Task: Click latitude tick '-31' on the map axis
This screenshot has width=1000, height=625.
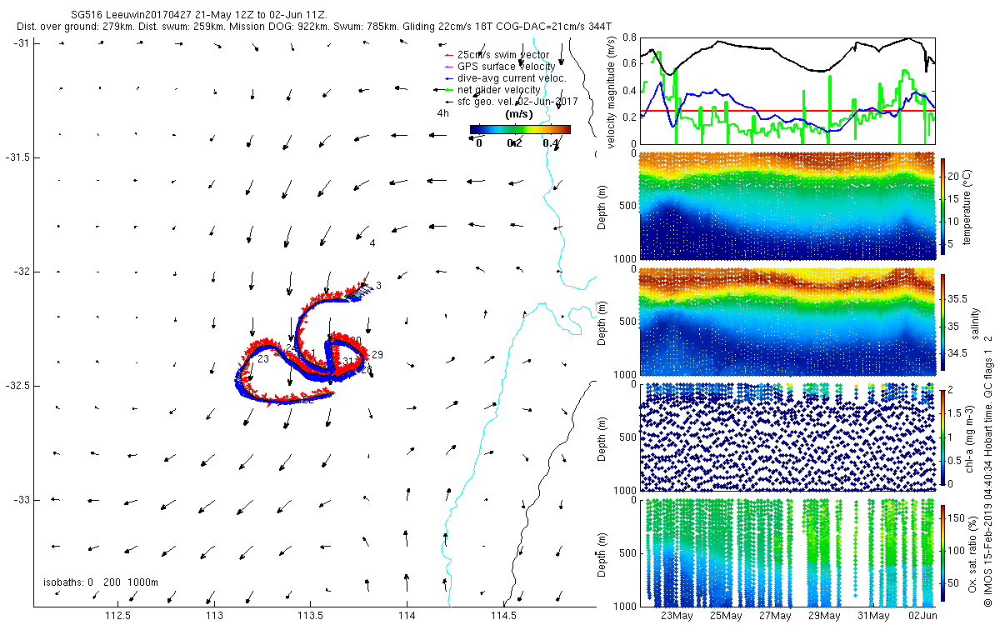Action: 21,43
